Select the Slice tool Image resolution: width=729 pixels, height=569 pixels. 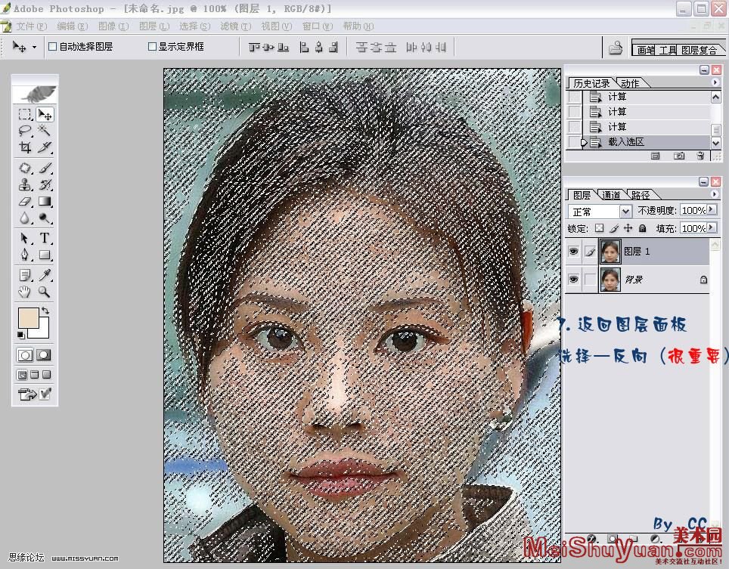[45, 147]
